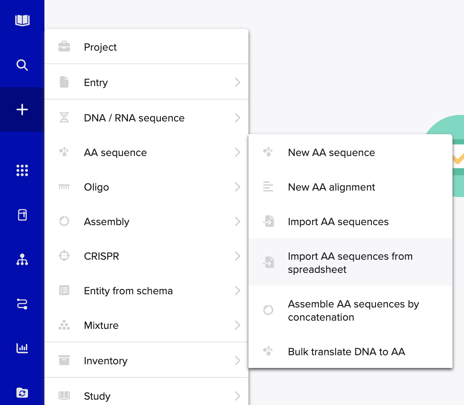The width and height of the screenshot is (464, 405).
Task: Open the apps grid icon in sidebar
Action: 22,170
